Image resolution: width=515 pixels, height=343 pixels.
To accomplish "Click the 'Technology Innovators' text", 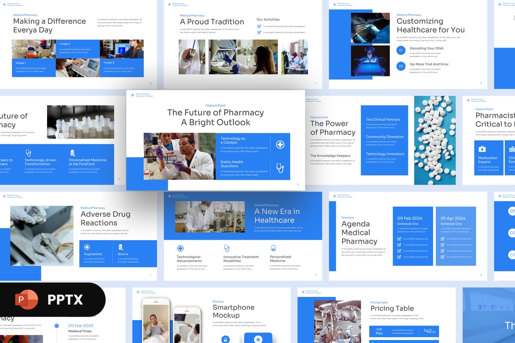I will [385, 154].
